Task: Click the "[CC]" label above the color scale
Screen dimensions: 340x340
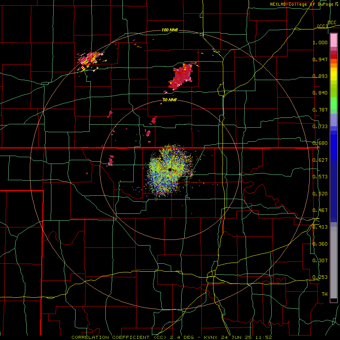Action: 323,26
